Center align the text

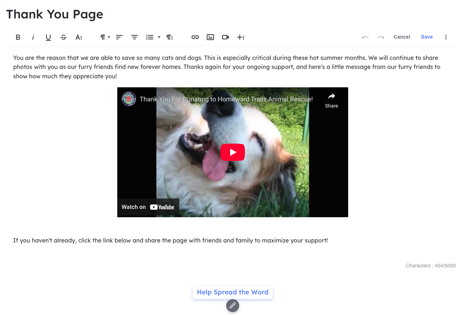135,37
